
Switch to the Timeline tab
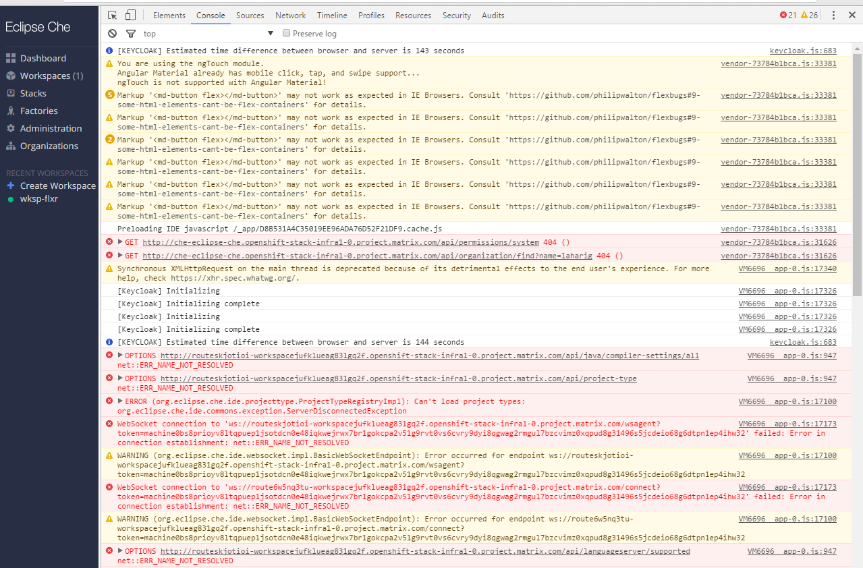332,16
